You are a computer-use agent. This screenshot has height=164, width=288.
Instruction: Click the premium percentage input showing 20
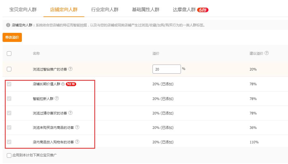[x=166, y=69]
